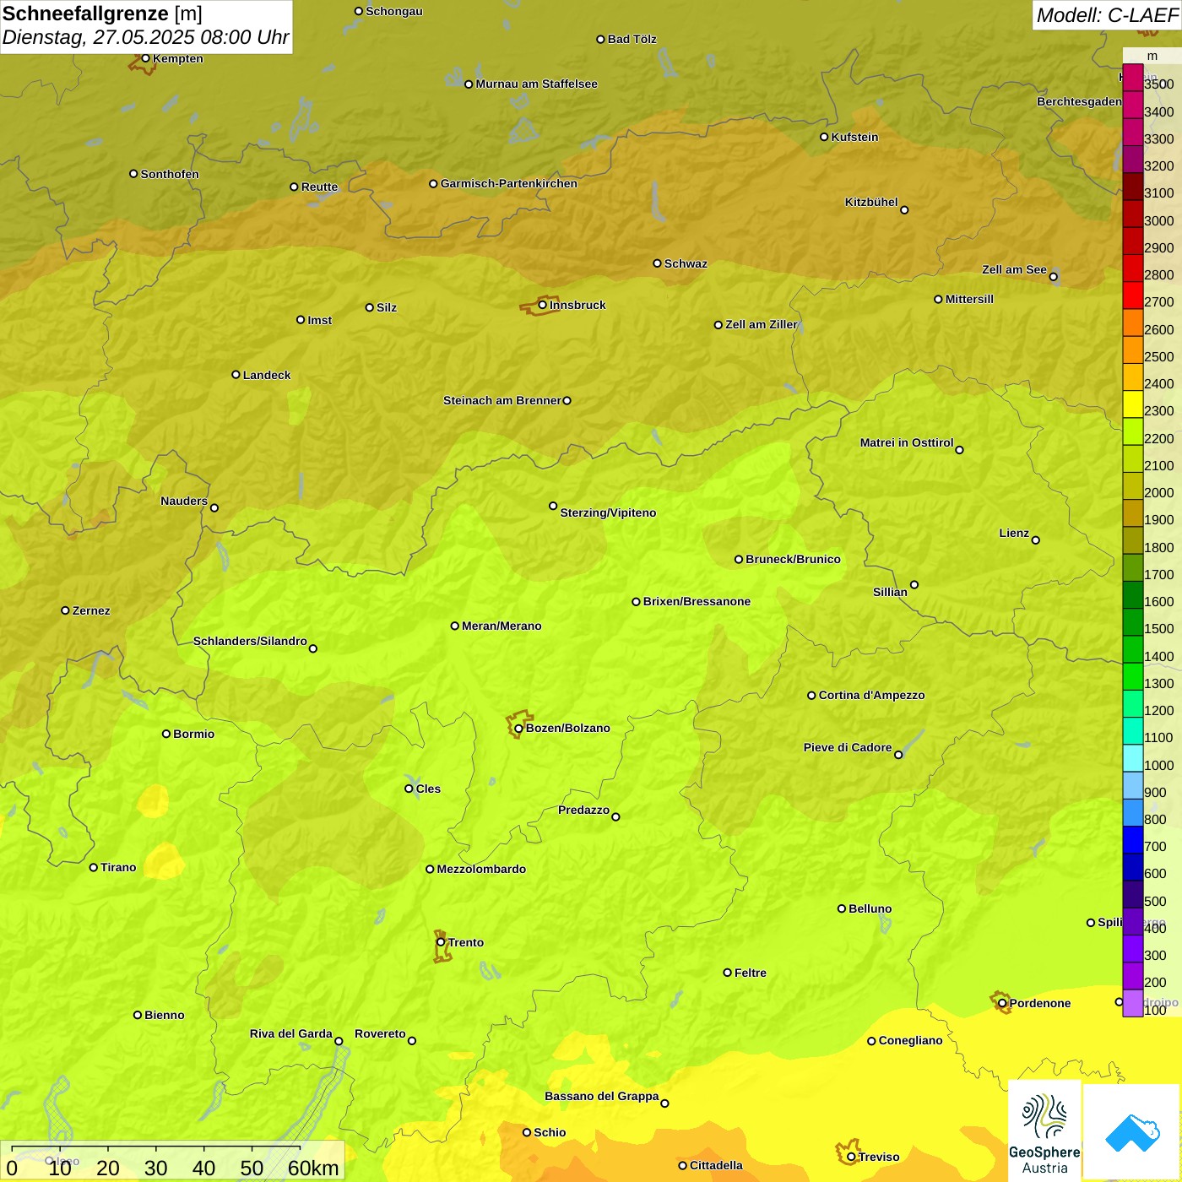Click the Belluno location dot
Viewport: 1182px width, 1182px height.
click(842, 908)
